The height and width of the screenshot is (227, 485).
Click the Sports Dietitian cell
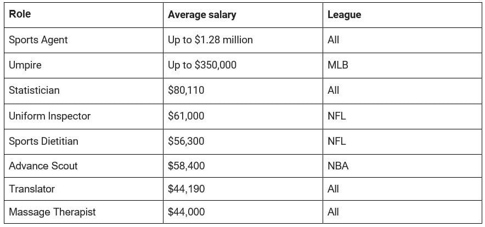point(43,141)
